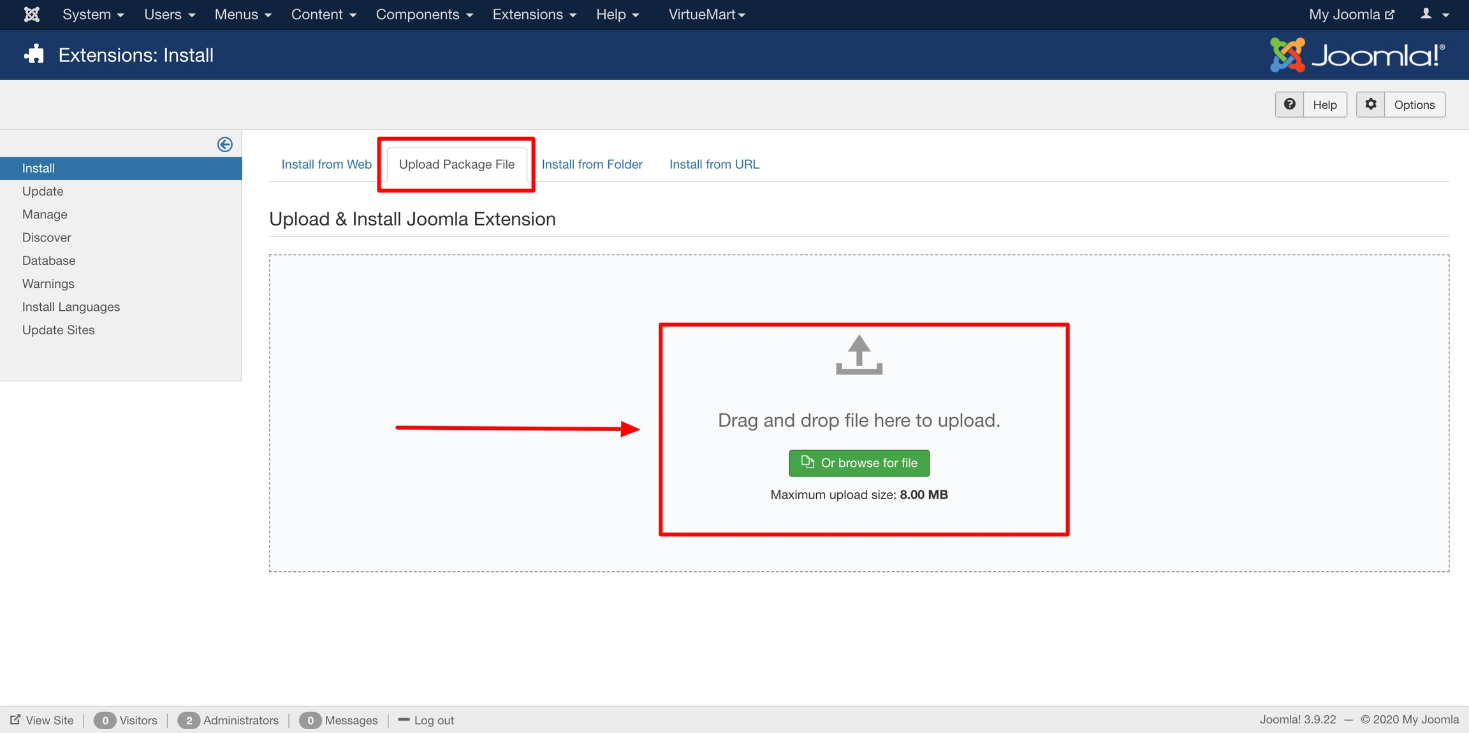The image size is (1469, 733).
Task: Open Manage in the sidebar
Action: [x=45, y=215]
